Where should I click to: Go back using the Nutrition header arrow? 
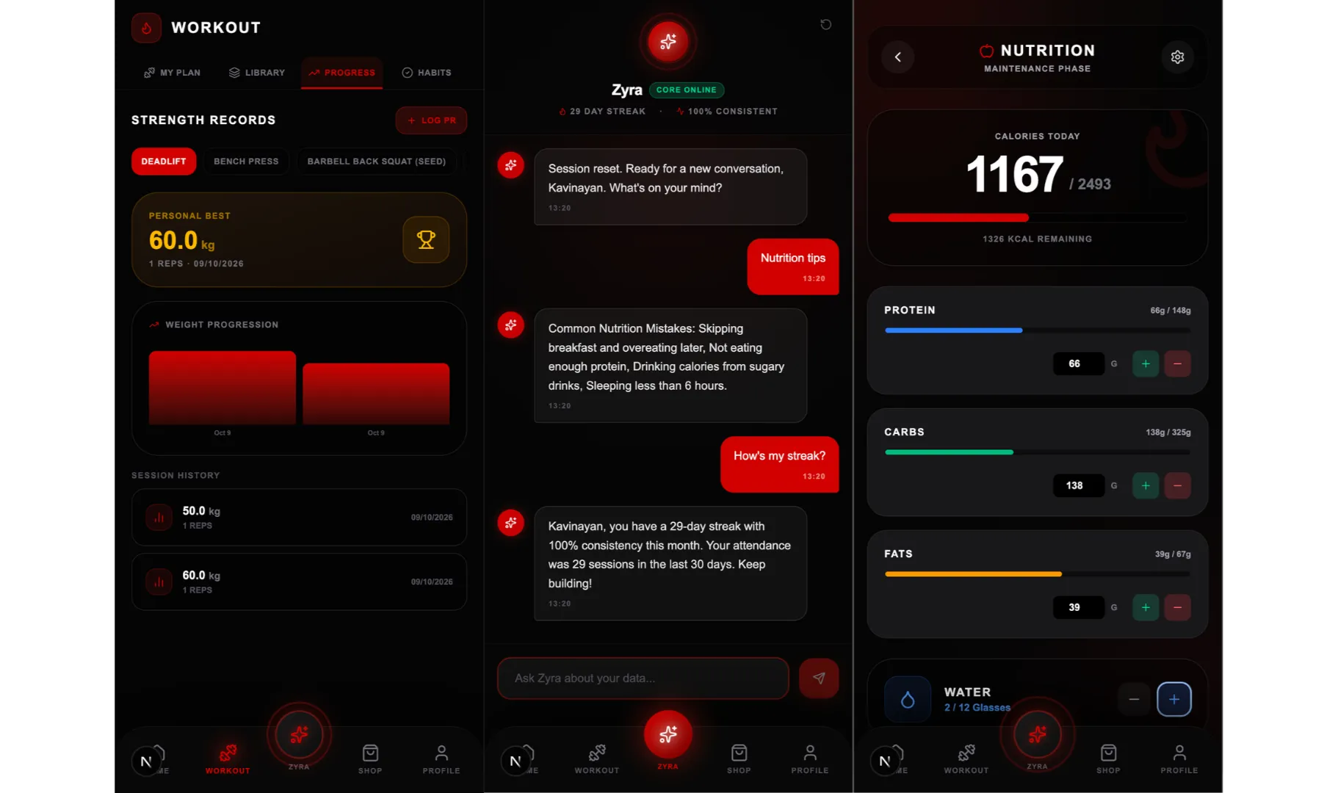coord(897,57)
